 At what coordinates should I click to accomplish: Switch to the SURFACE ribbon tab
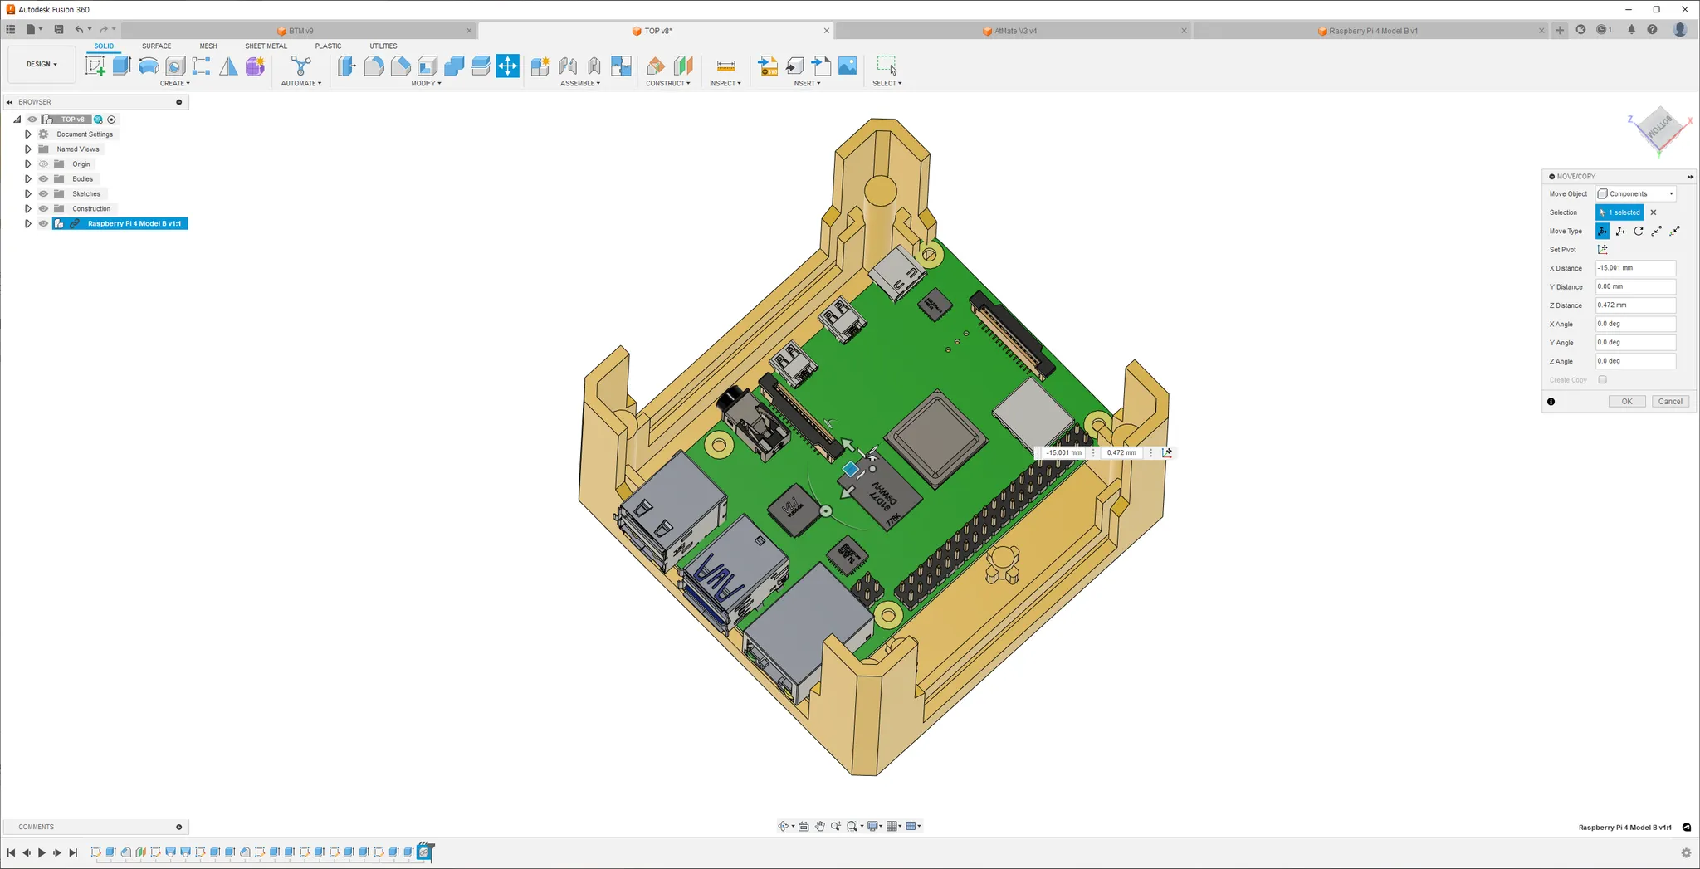(156, 46)
